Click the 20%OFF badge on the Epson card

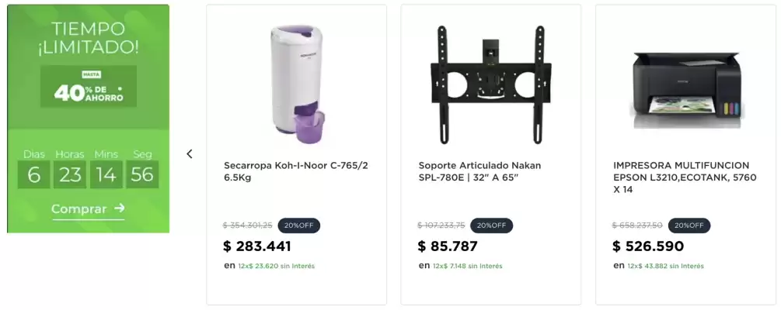[x=689, y=226]
